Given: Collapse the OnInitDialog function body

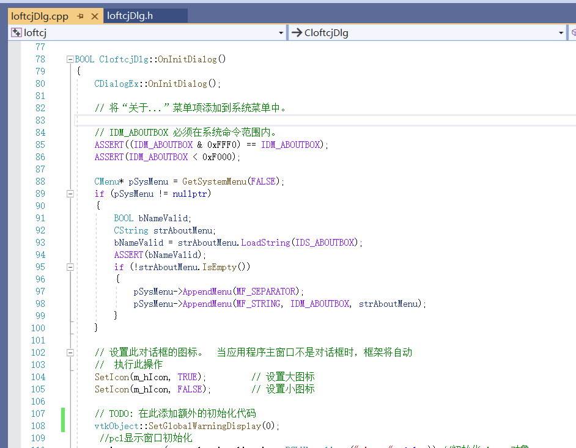Looking at the screenshot, I should [70, 59].
